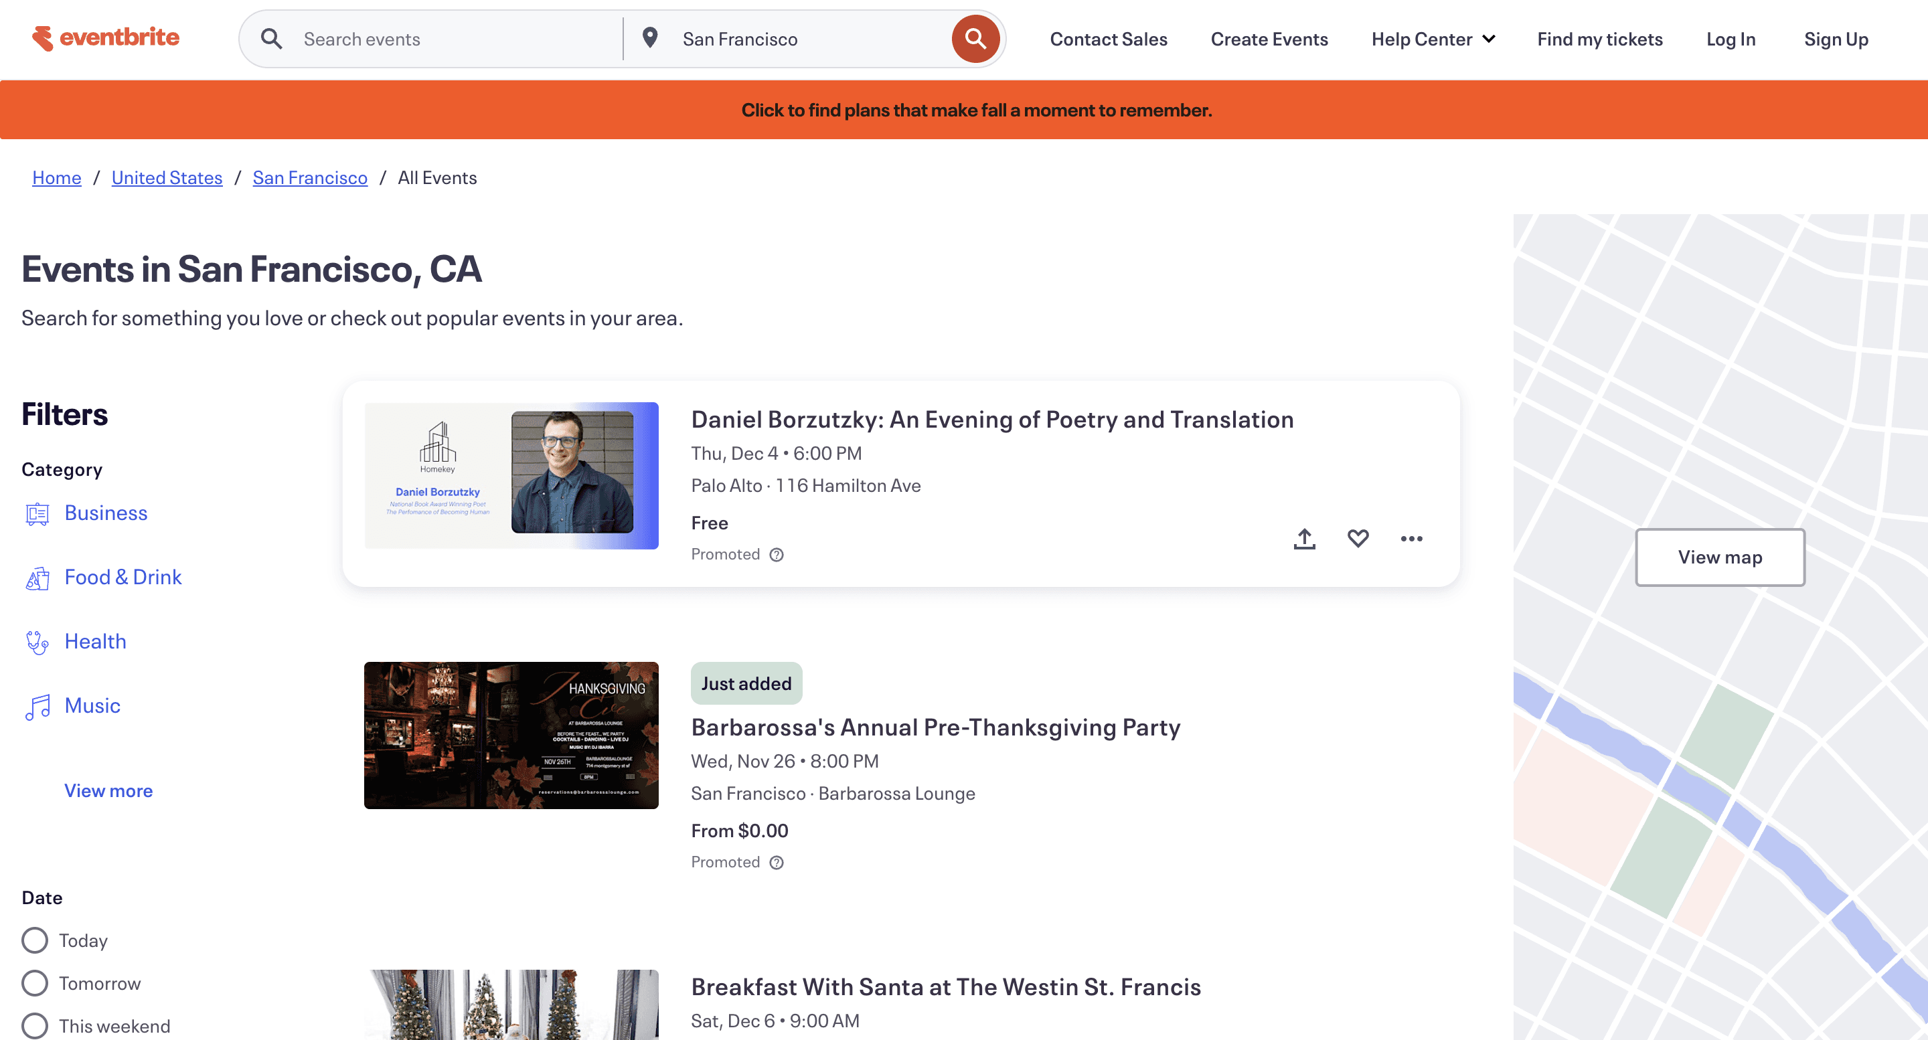This screenshot has height=1040, width=1928.
Task: Select the Food & Drink category icon
Action: (37, 578)
